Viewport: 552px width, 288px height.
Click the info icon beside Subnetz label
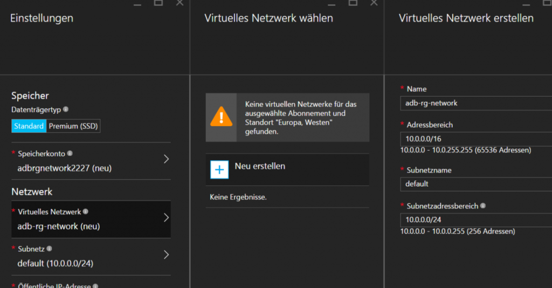point(49,249)
